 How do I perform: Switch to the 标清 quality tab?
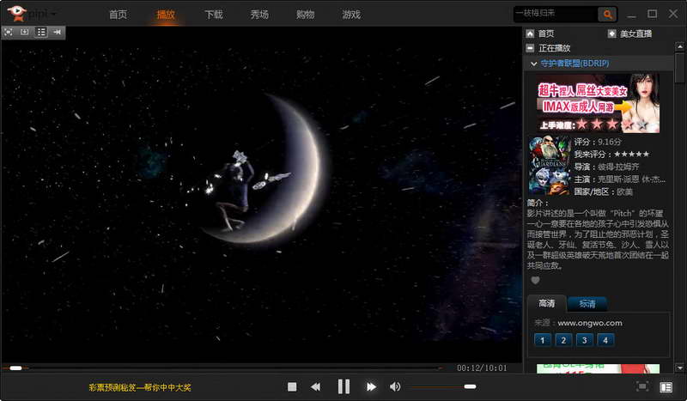point(587,304)
